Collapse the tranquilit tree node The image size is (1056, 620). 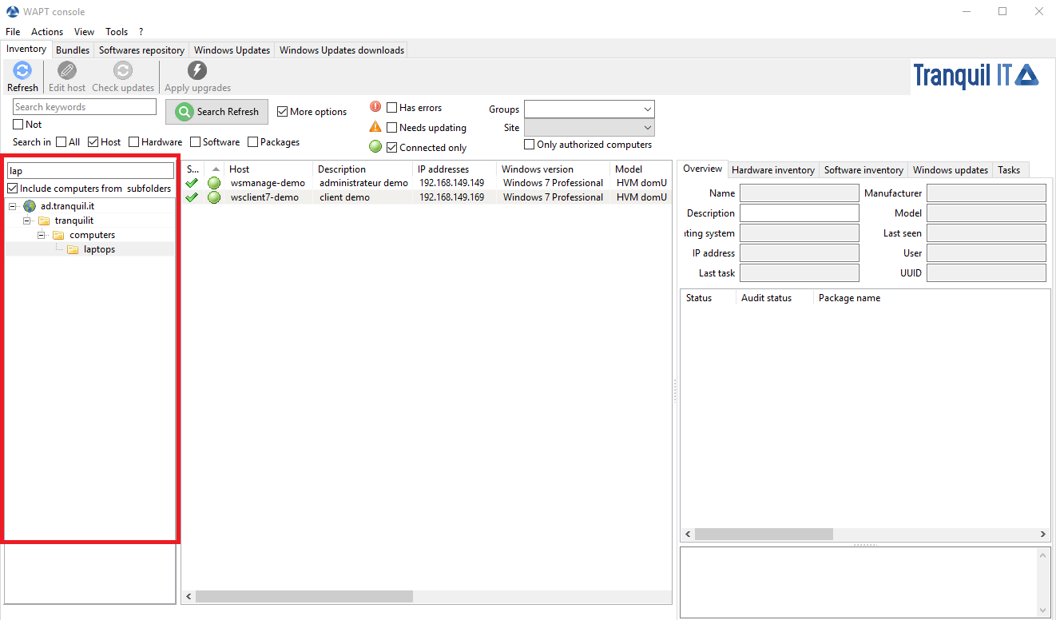click(27, 221)
